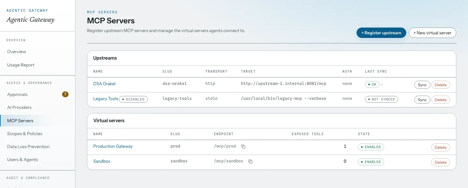Delete the Production Gateway virtual server
The height and width of the screenshot is (188, 468).
[440, 147]
